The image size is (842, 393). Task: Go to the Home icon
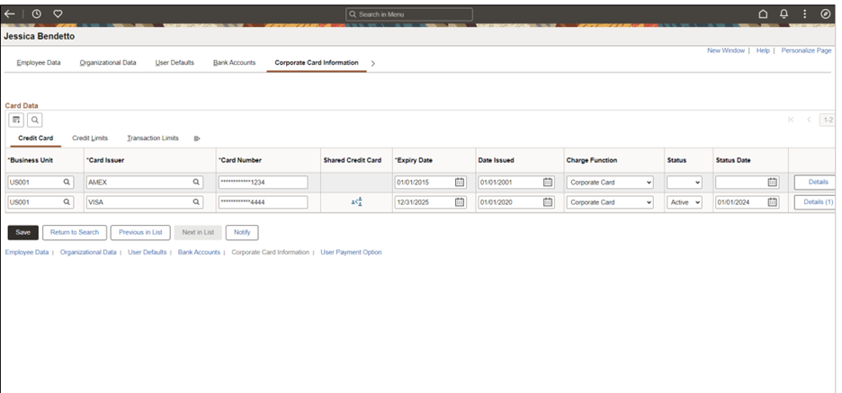763,14
